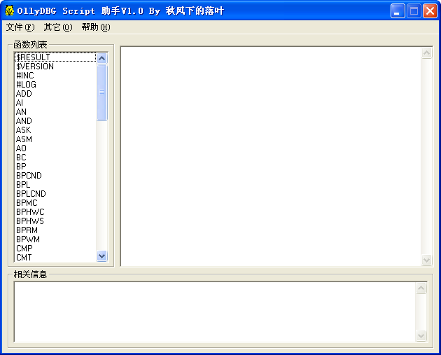The height and width of the screenshot is (355, 441).
Task: Pick the ASM command from list
Action: point(24,139)
